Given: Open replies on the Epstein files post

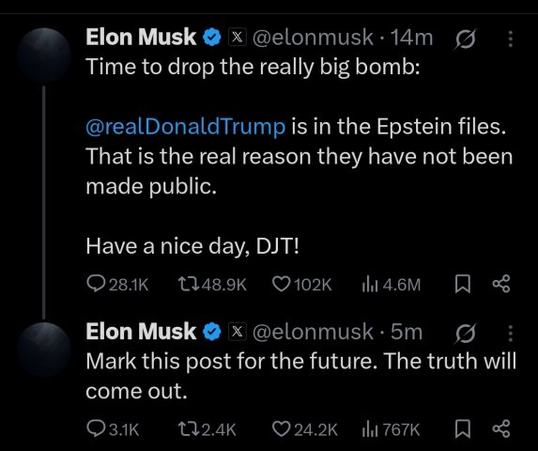Looking at the screenshot, I should point(117,285).
